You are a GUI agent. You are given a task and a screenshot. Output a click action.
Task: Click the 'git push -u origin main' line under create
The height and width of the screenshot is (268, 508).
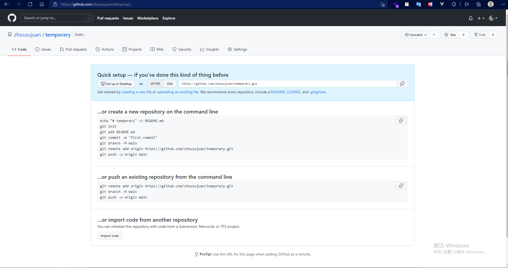124,155
